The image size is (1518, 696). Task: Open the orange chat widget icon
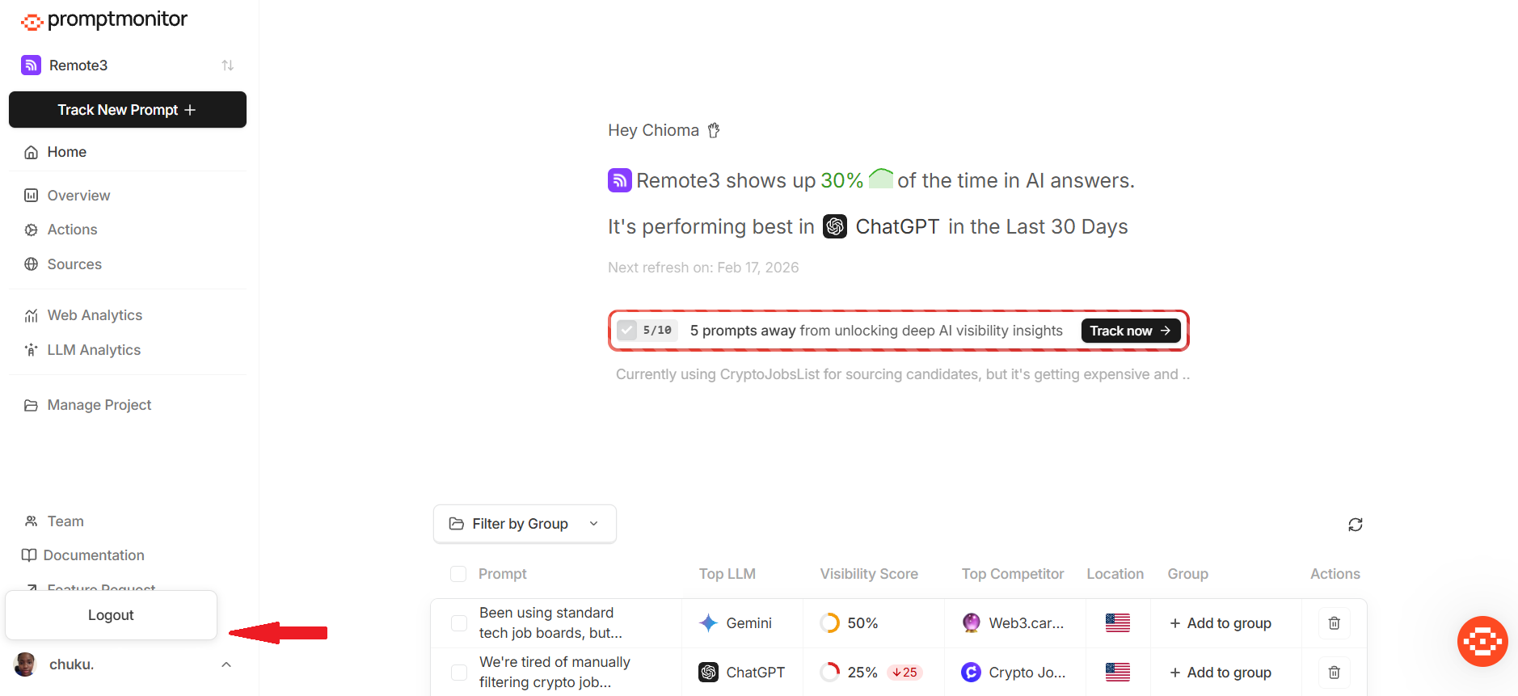[1482, 641]
